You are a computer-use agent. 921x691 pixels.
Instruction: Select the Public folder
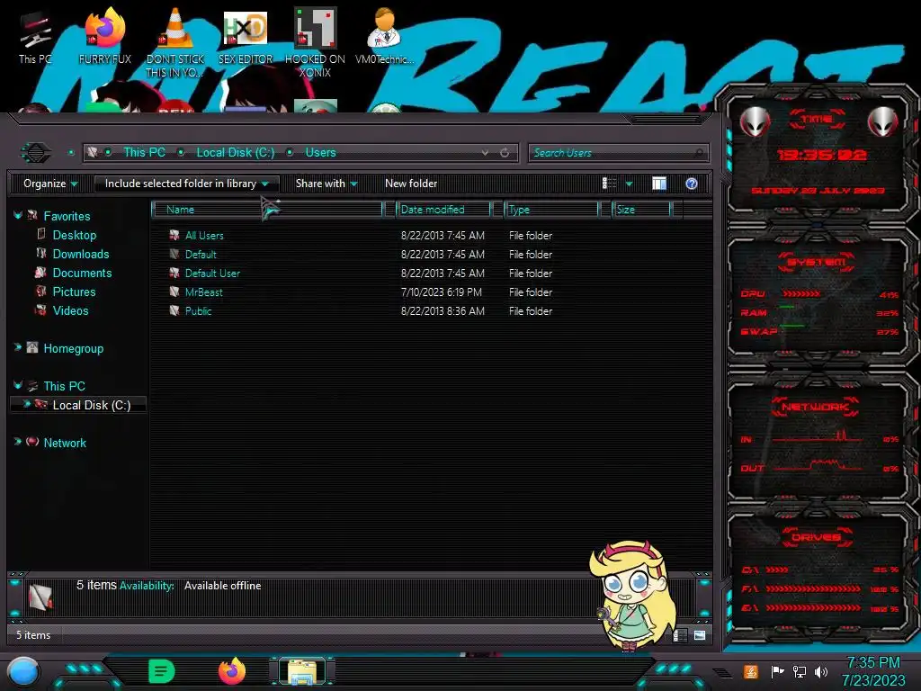point(198,310)
